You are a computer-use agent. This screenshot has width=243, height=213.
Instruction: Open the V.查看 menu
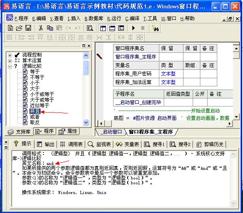(57, 19)
